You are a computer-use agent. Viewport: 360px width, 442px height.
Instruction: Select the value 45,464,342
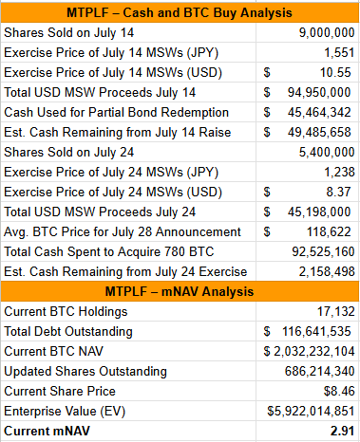(x=319, y=113)
